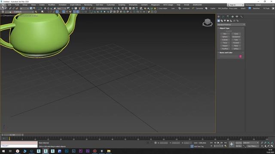
Task: Click the Key Filters button
Action: 253,146
